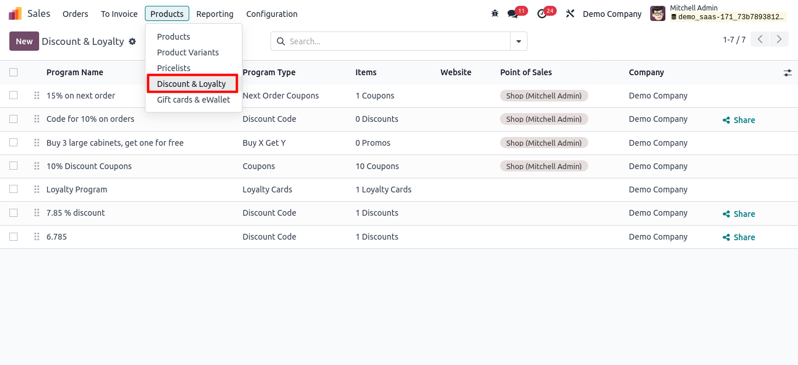Go to next page arrow
The width and height of the screenshot is (798, 365).
tap(779, 40)
